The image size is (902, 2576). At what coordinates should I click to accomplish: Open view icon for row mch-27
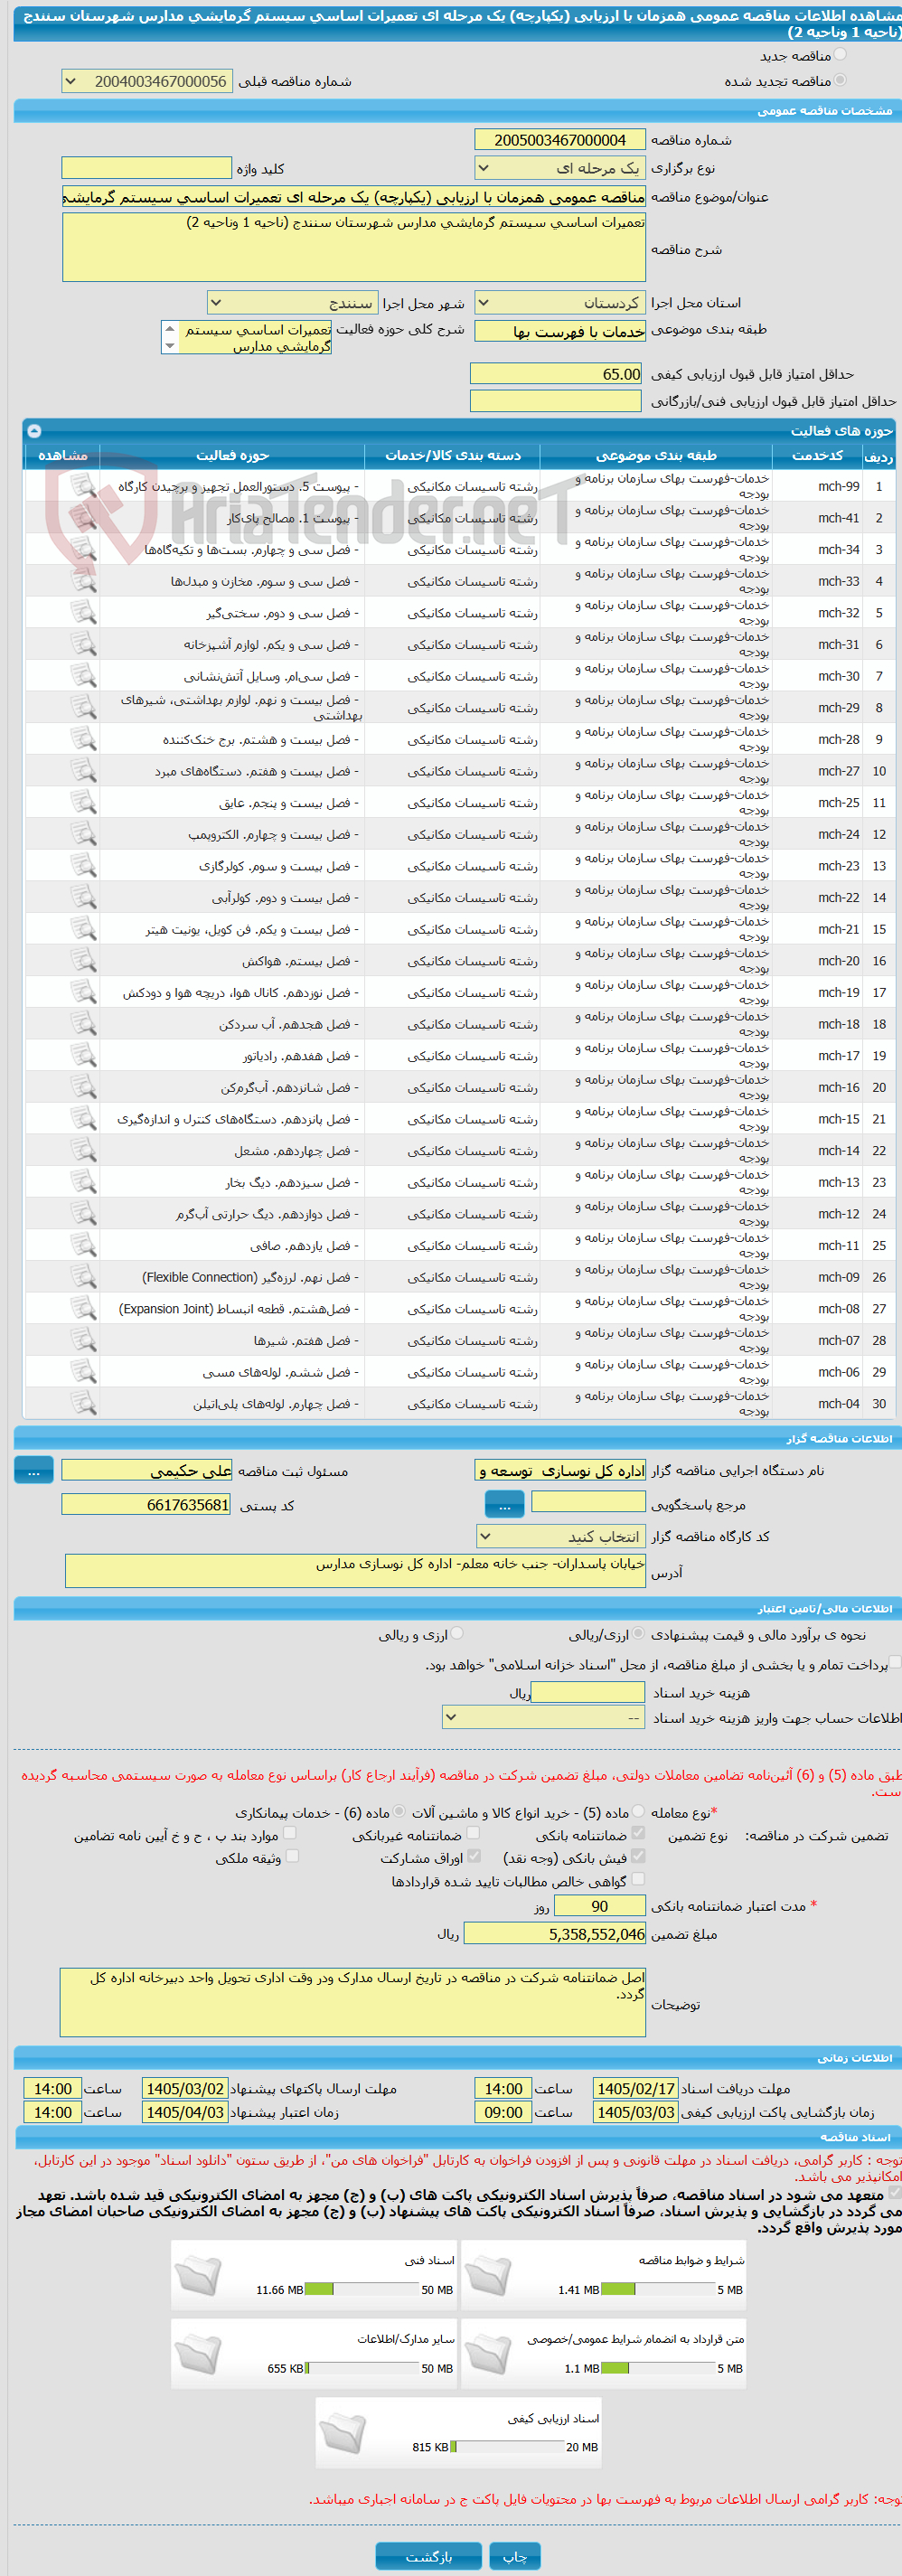(x=83, y=771)
